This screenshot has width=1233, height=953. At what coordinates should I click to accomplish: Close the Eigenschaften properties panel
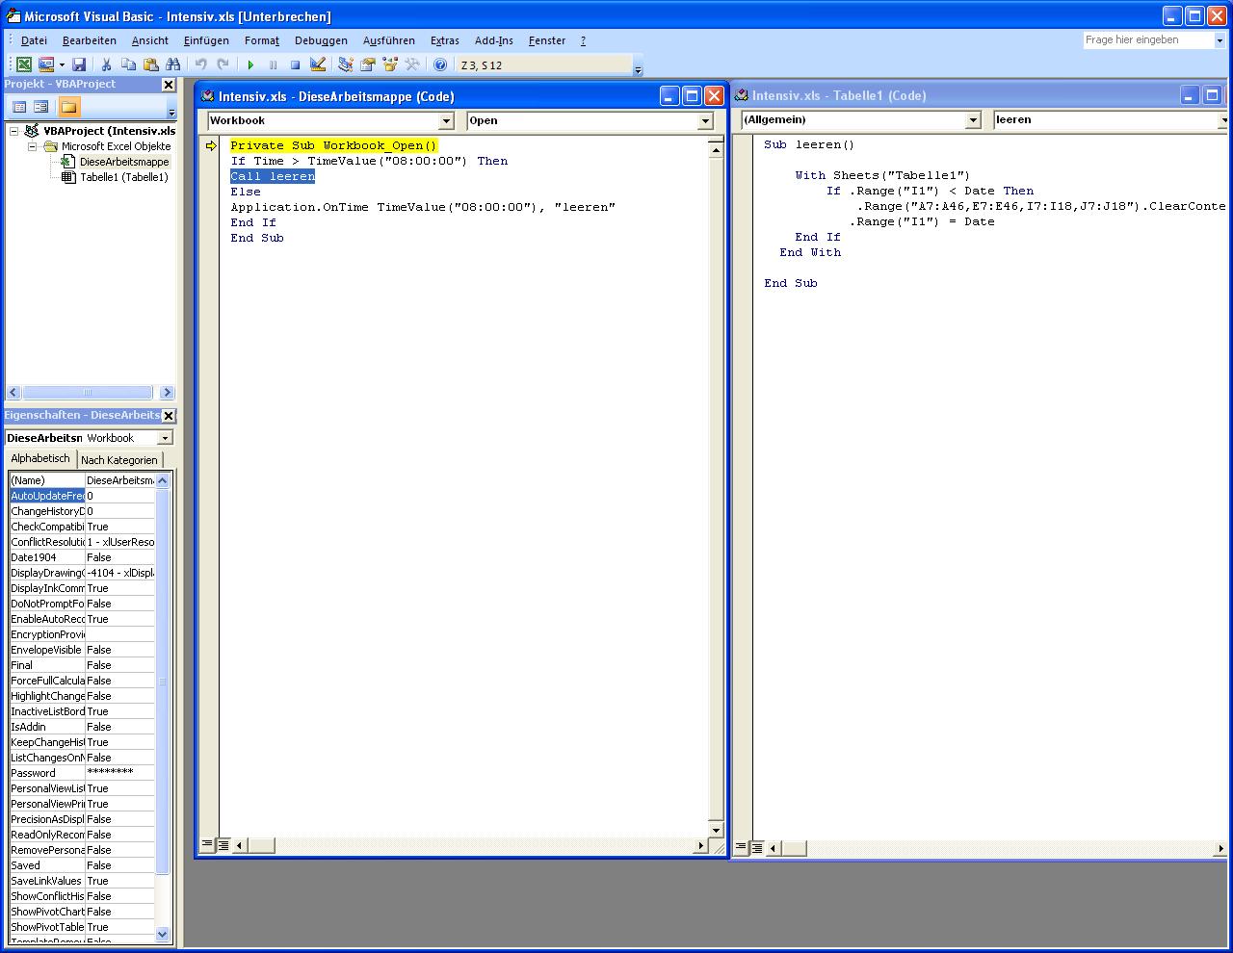click(x=169, y=416)
